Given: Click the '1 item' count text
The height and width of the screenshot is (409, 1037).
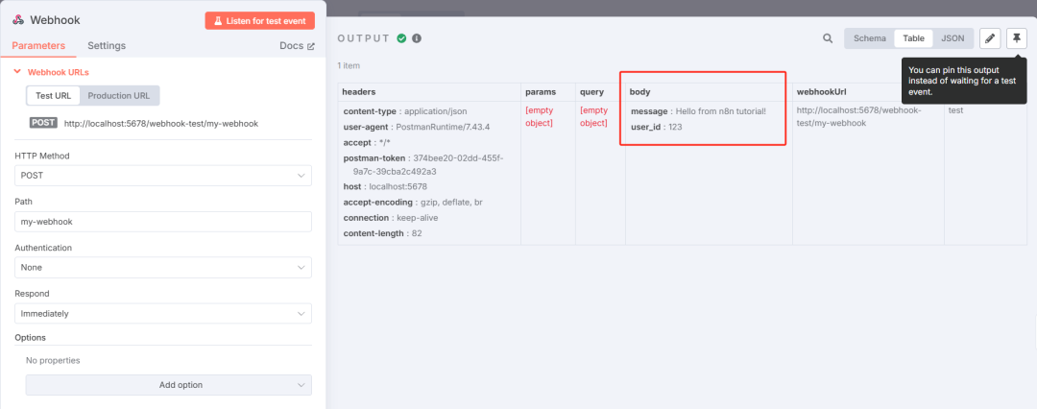Looking at the screenshot, I should pyautogui.click(x=349, y=66).
